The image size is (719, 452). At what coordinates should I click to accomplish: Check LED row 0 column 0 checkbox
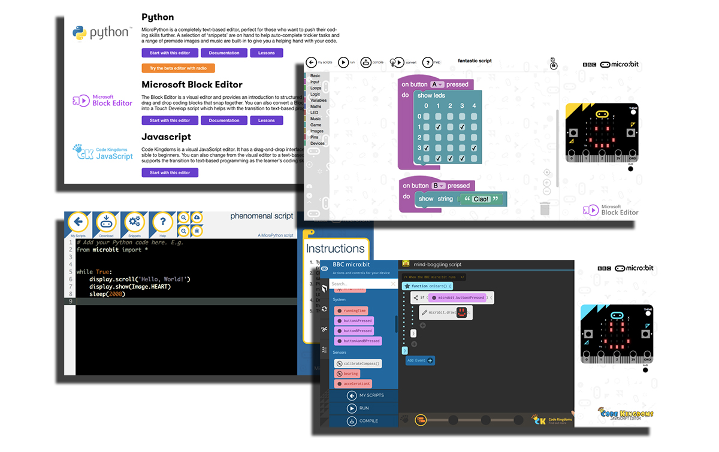(x=427, y=117)
